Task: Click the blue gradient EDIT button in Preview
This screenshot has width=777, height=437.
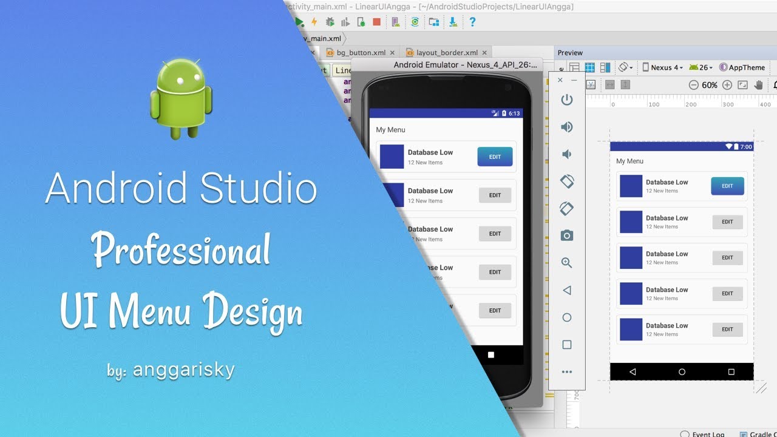Action: click(727, 186)
